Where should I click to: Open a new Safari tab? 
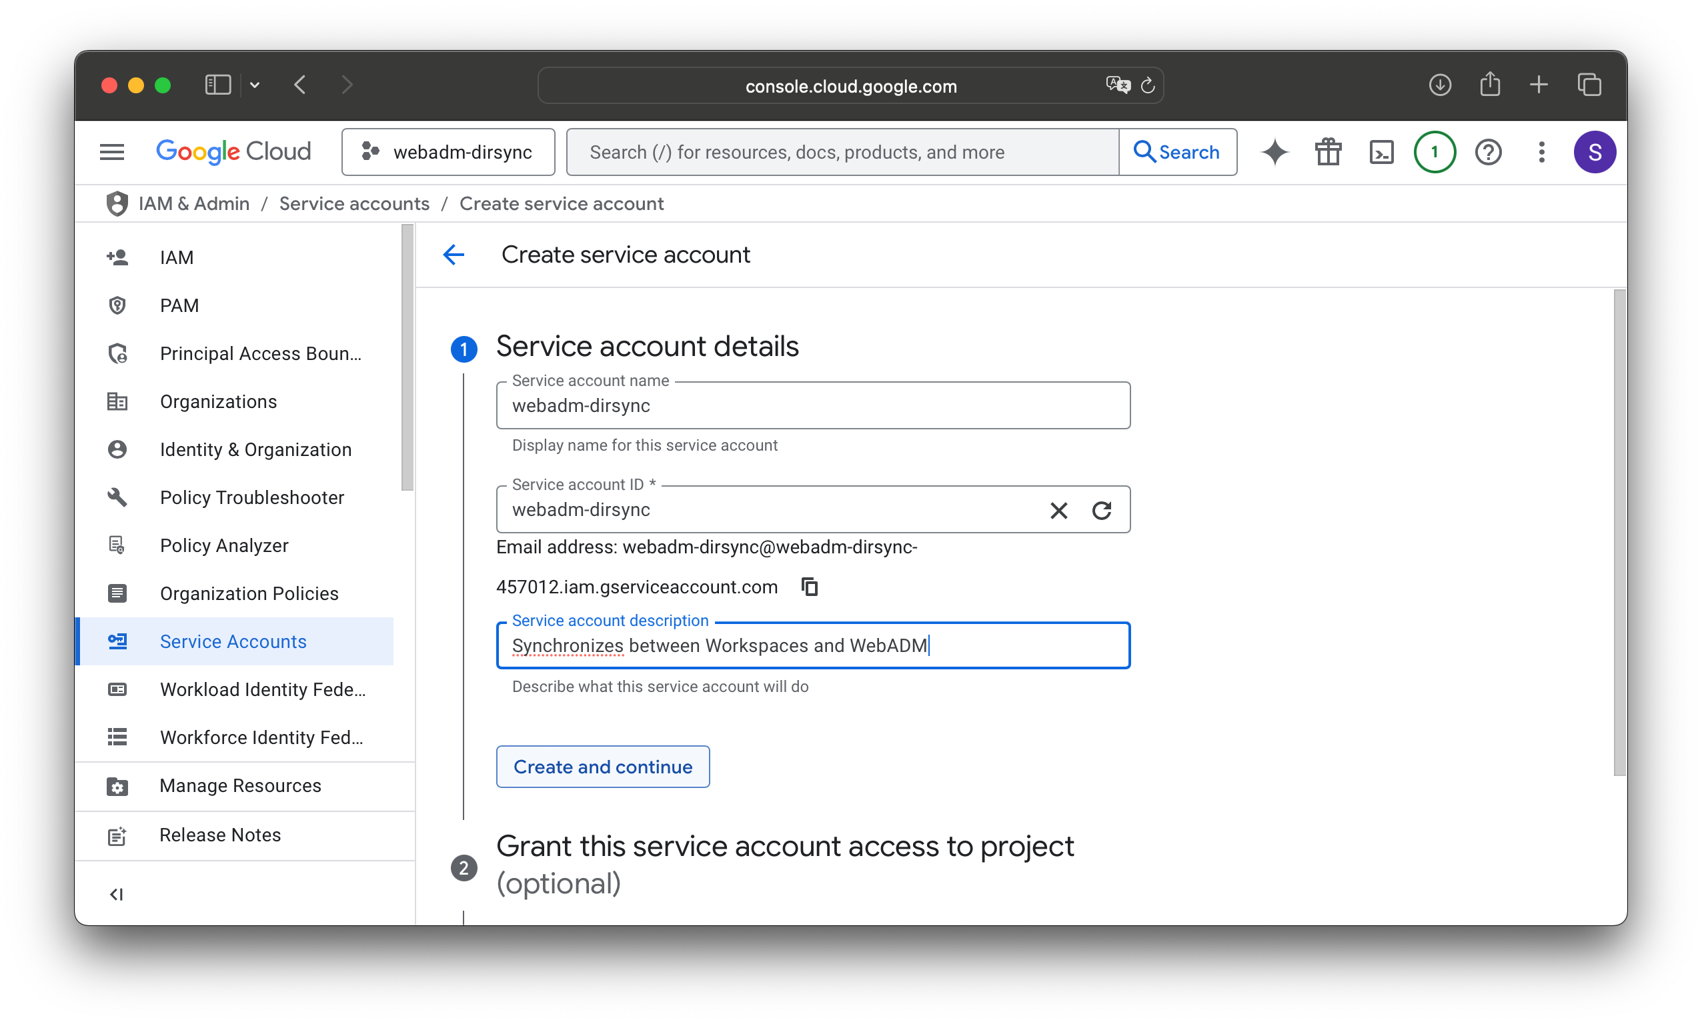(1539, 85)
